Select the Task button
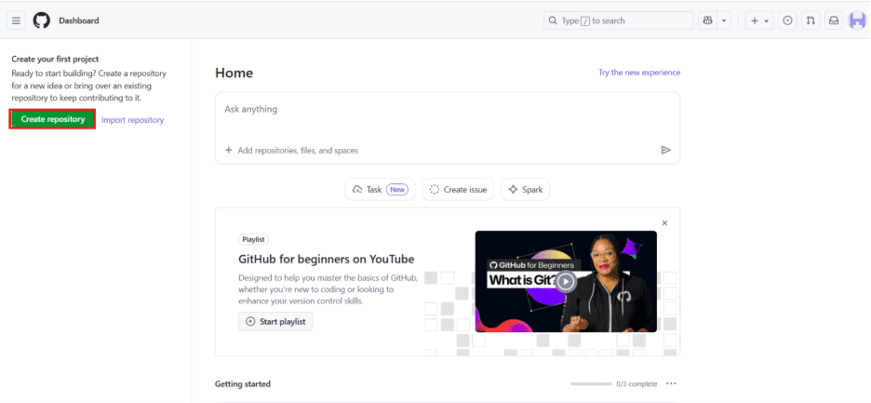Viewport: 871px width, 403px height. [381, 190]
